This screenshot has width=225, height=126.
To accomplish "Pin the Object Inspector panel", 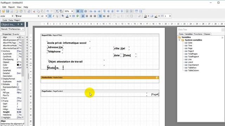I will (18, 24).
